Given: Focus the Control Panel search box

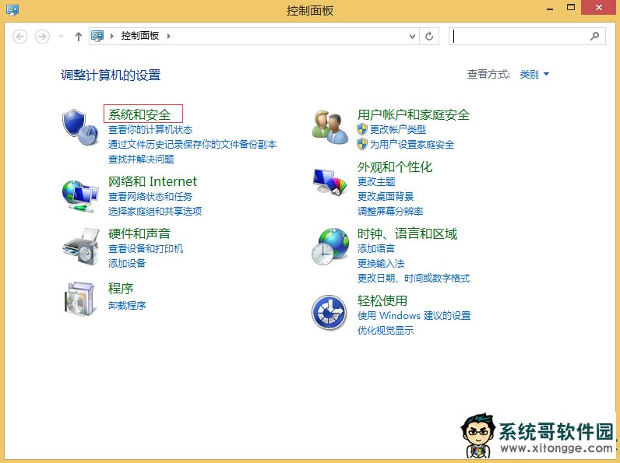Looking at the screenshot, I should (x=527, y=37).
